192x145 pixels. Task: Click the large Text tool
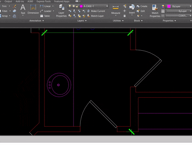(23, 10)
